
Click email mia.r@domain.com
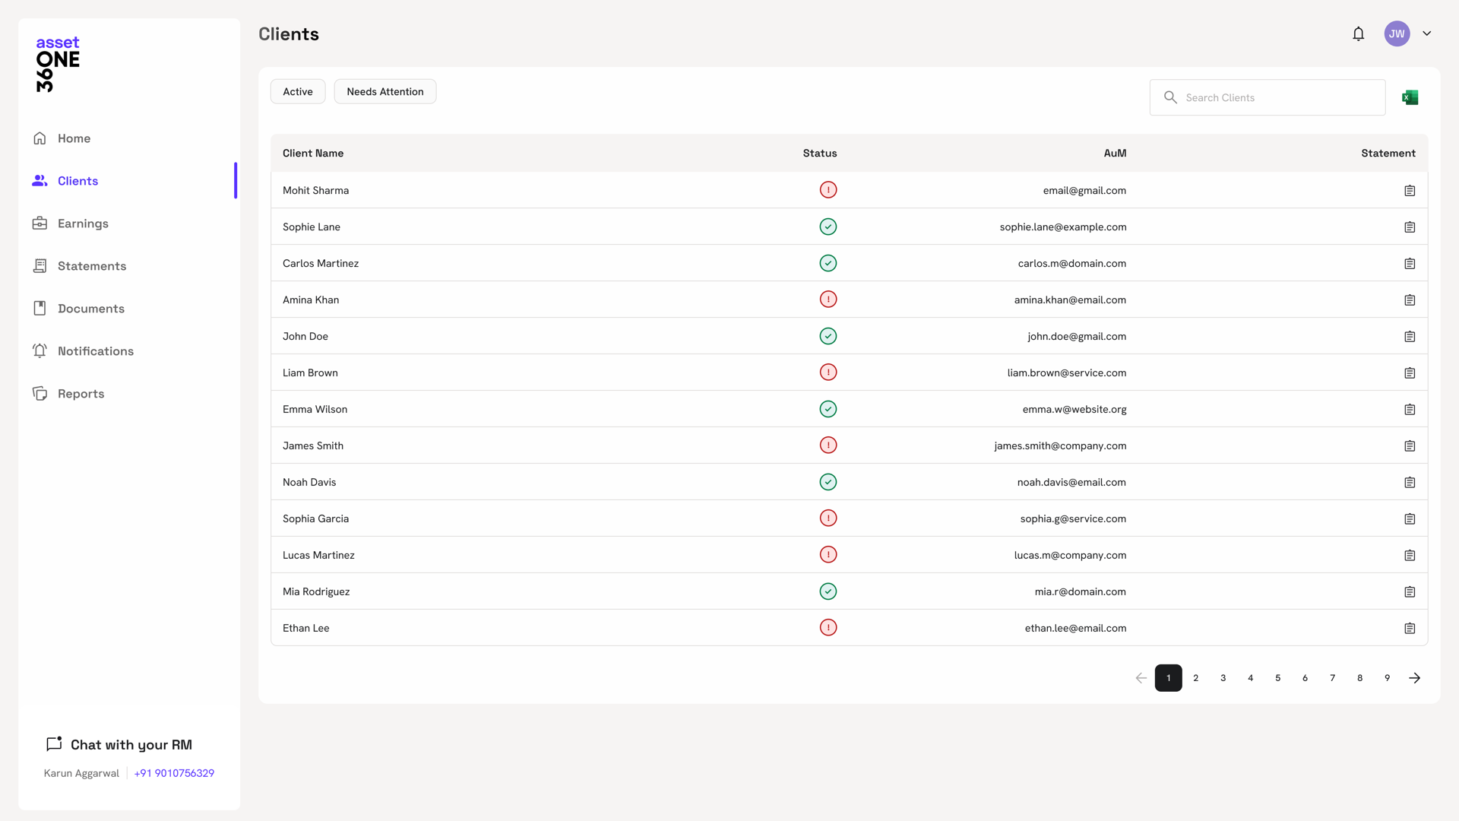click(x=1080, y=591)
